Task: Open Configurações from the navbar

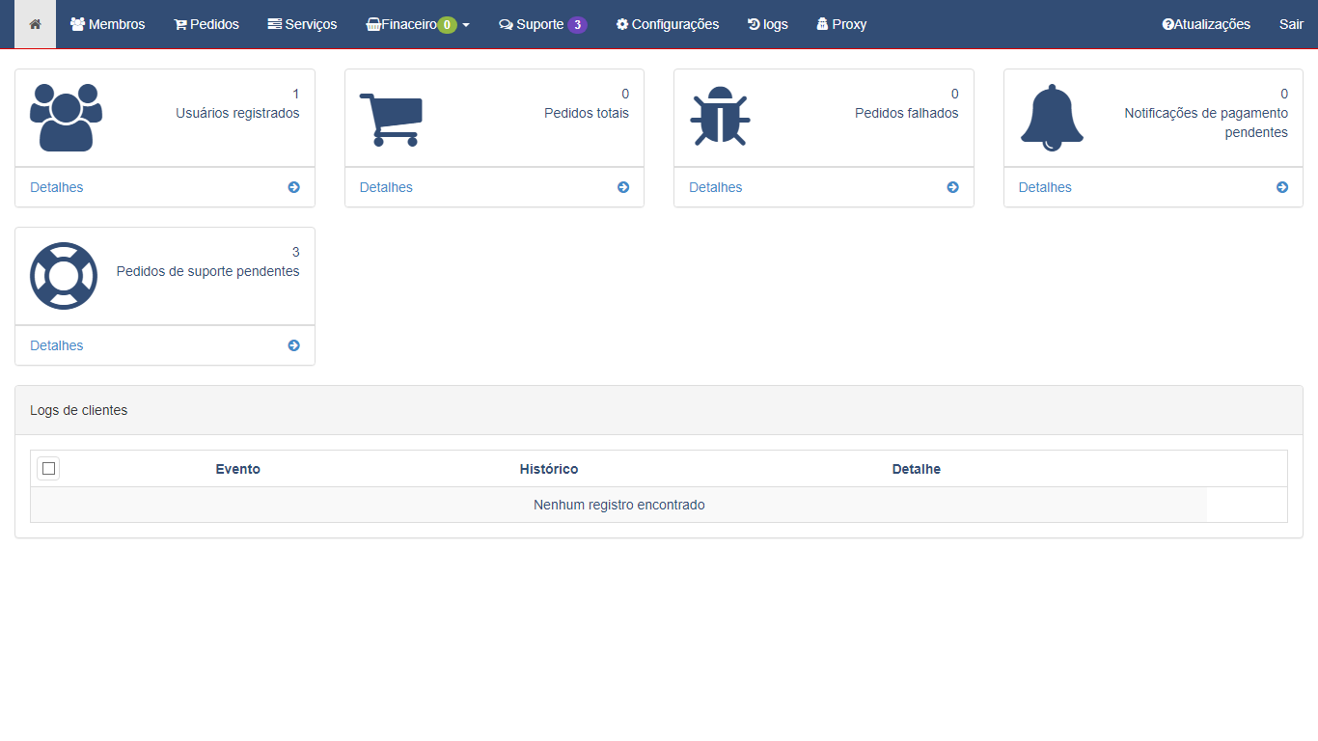Action: [x=667, y=24]
